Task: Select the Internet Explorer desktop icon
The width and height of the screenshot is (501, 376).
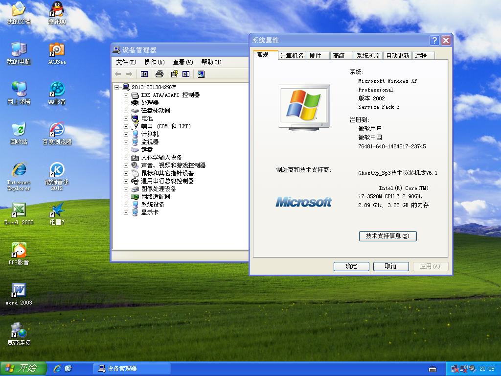Action: [x=19, y=176]
